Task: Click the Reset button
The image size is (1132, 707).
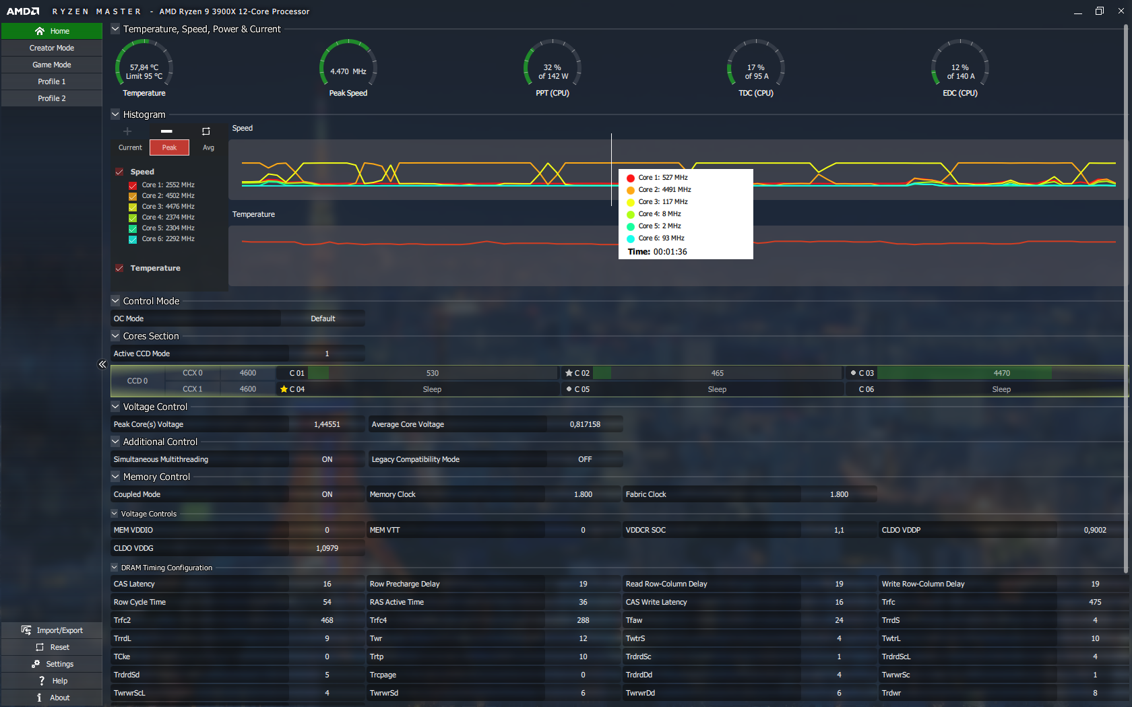Action: pos(52,647)
